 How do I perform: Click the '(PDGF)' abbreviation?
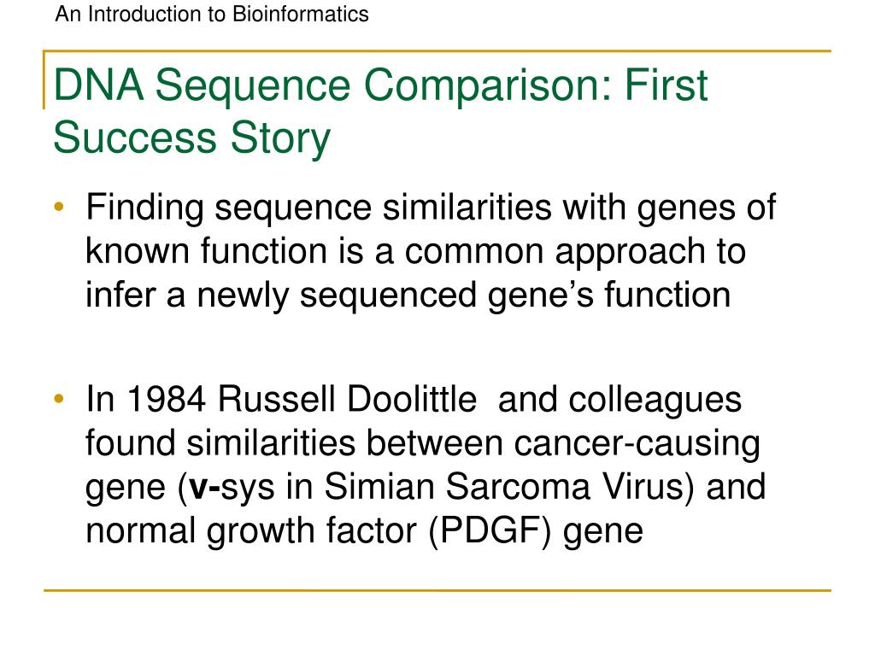click(x=490, y=530)
